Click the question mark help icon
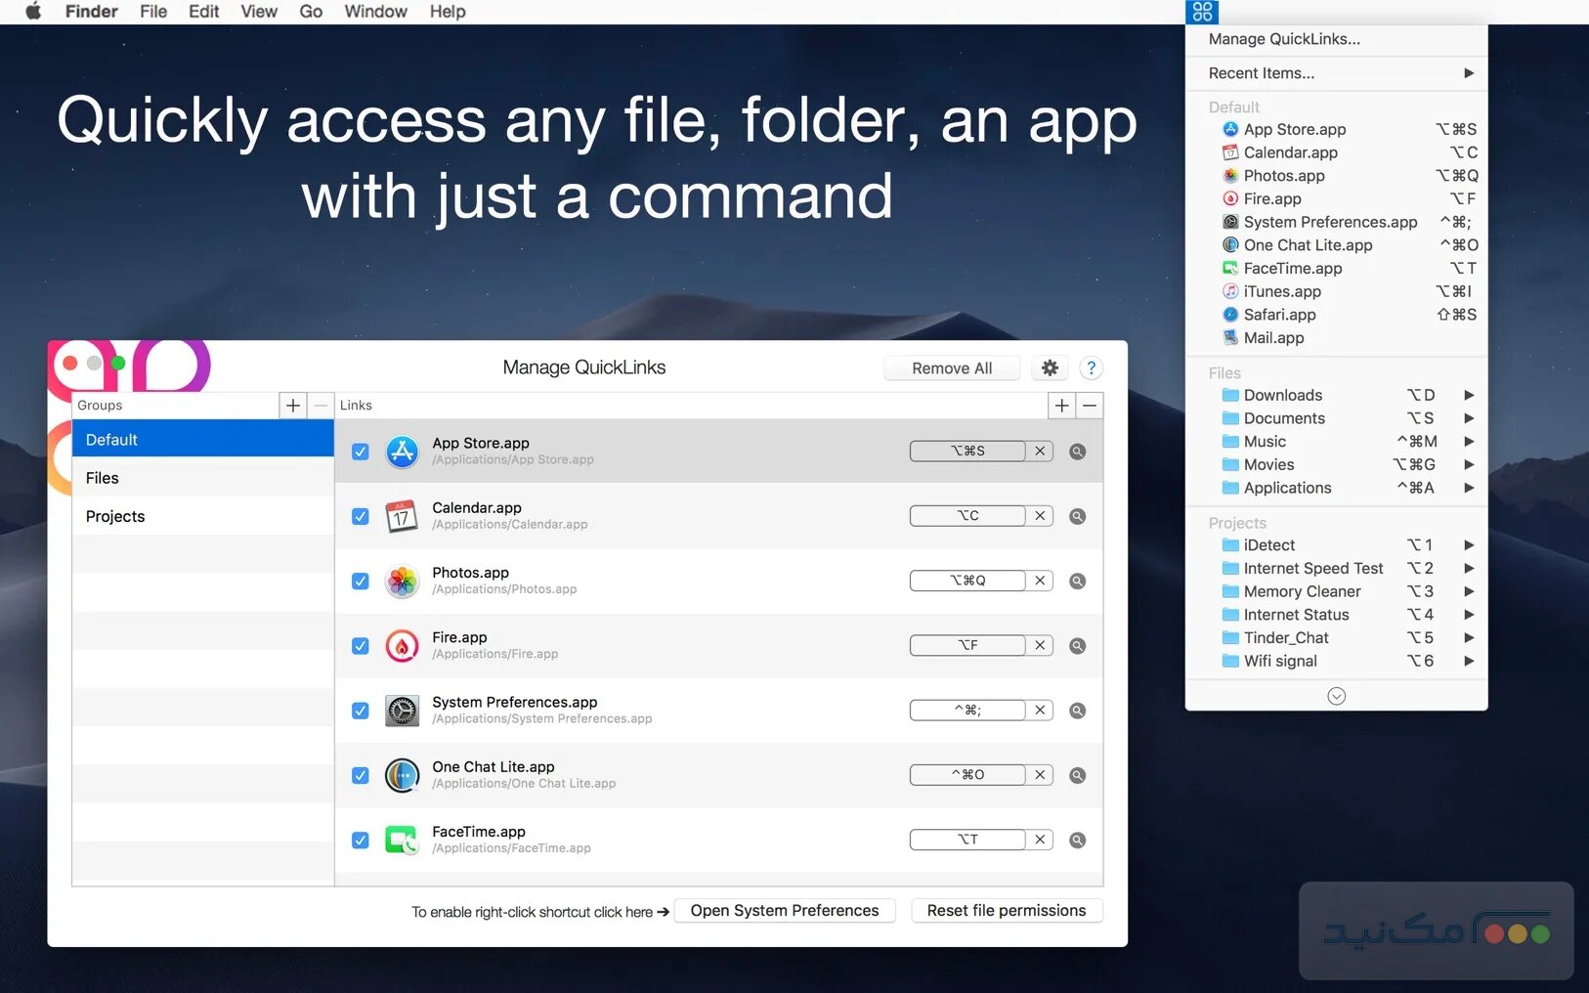The image size is (1589, 993). [1091, 367]
